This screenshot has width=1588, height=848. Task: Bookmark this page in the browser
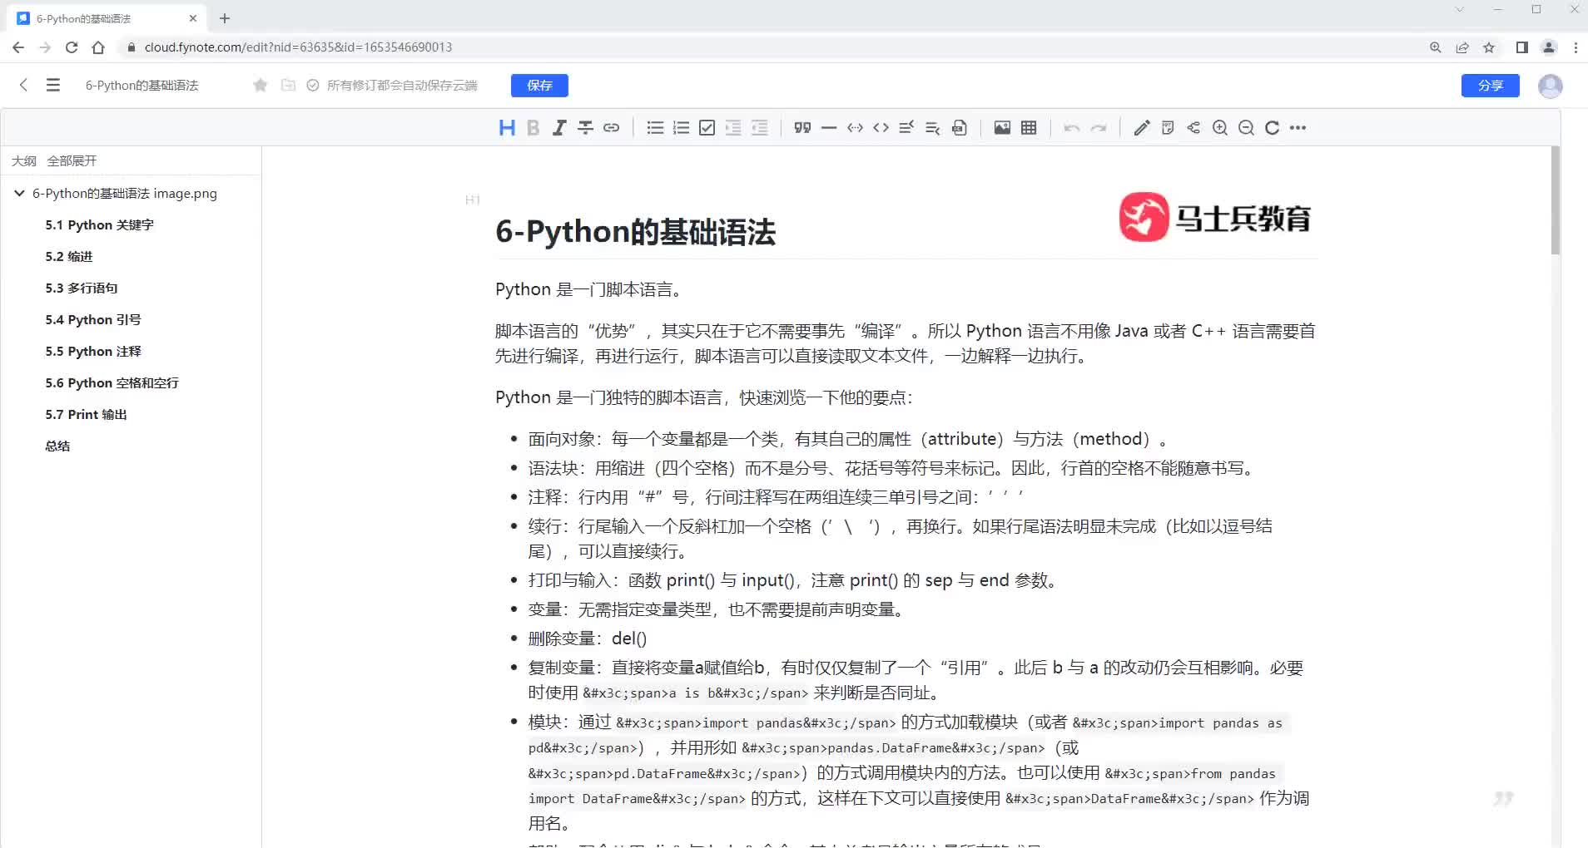point(1489,47)
